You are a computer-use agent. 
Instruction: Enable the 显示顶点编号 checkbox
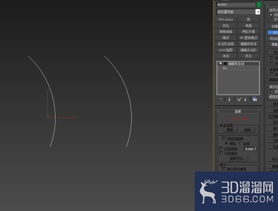pos(224,169)
